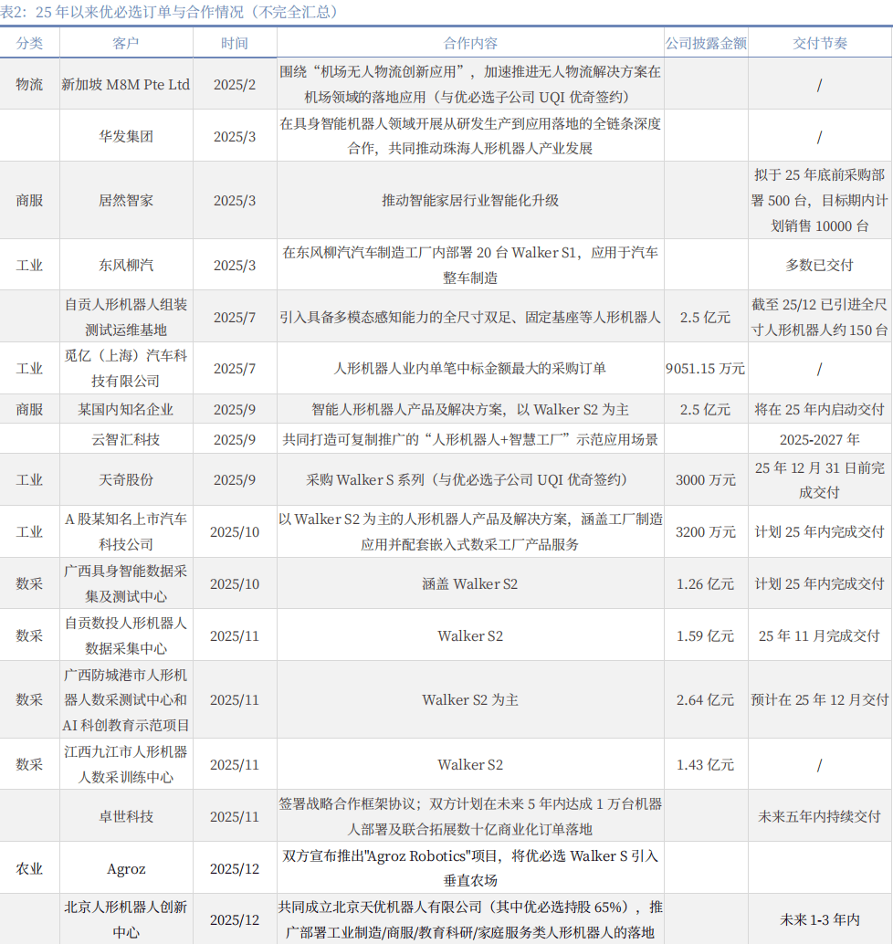The height and width of the screenshot is (944, 893).
Task: Select the 2.64 亿元 amount cell
Action: (705, 699)
